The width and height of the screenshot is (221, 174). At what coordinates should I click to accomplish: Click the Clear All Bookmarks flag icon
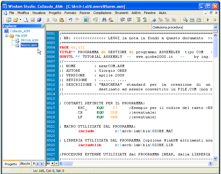[x=174, y=20]
